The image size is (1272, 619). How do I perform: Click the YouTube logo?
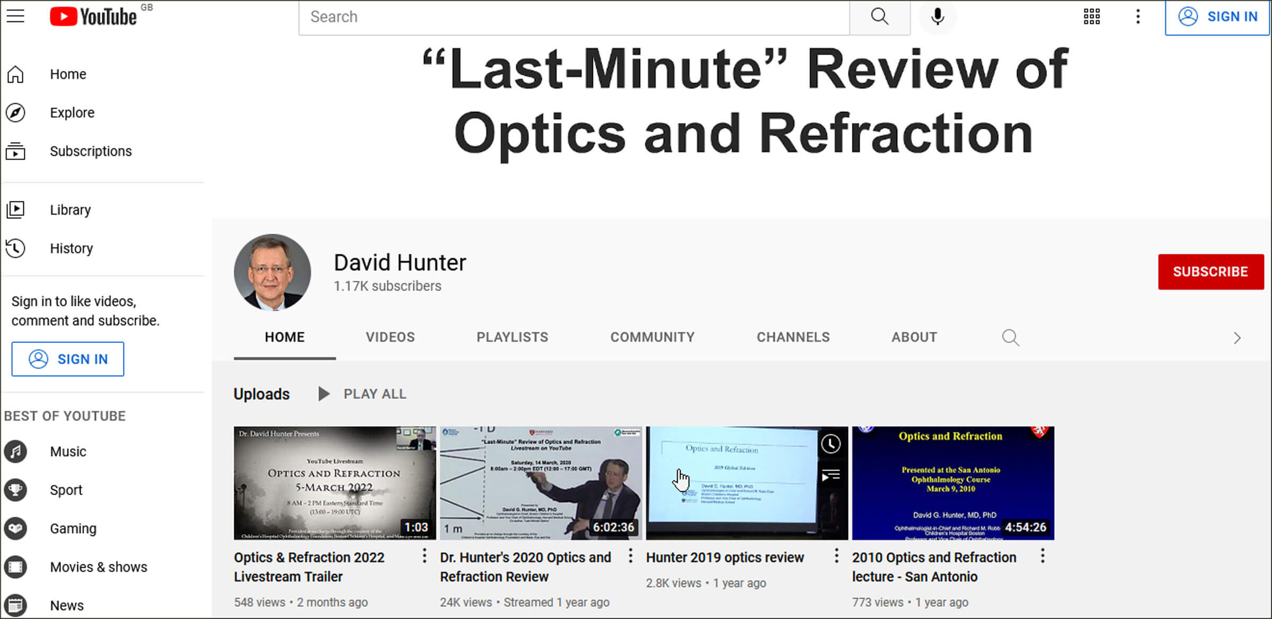93,16
